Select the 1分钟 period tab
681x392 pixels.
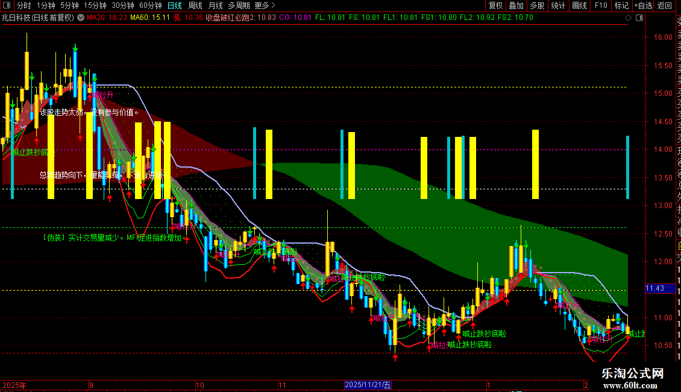46,5
